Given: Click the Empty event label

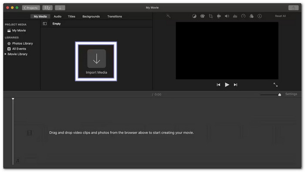Looking at the screenshot, I should pyautogui.click(x=57, y=23).
